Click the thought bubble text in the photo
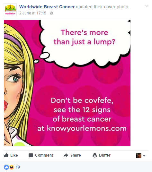The height and width of the screenshot is (172, 152). pyautogui.click(x=84, y=37)
